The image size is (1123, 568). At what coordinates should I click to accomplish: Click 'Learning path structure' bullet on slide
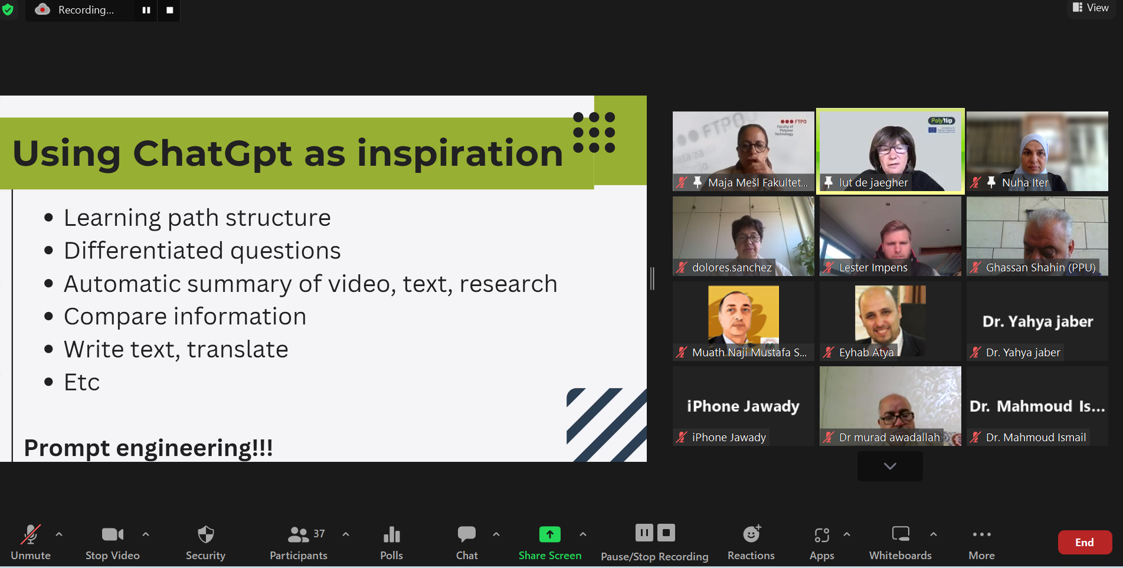click(x=197, y=218)
